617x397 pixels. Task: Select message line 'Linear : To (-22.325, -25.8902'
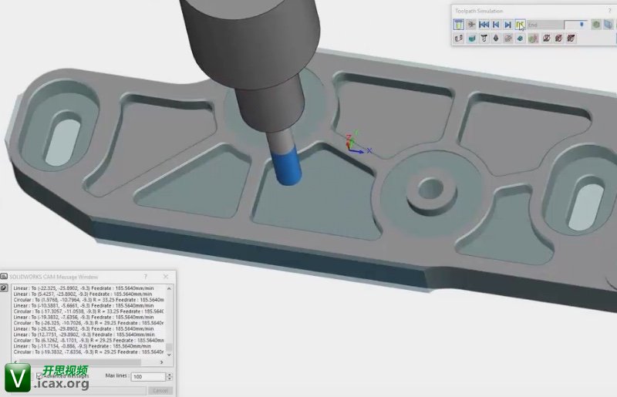[x=84, y=288]
